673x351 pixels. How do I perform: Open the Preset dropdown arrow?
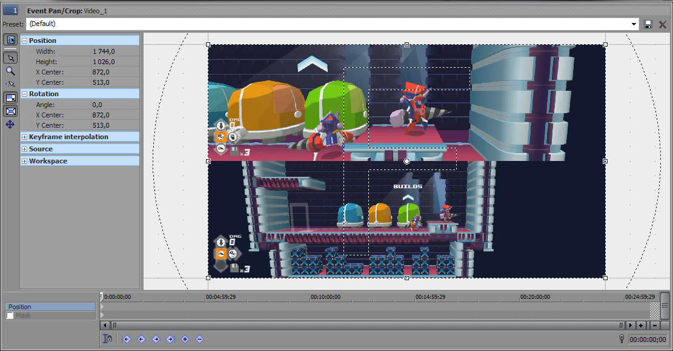click(634, 24)
